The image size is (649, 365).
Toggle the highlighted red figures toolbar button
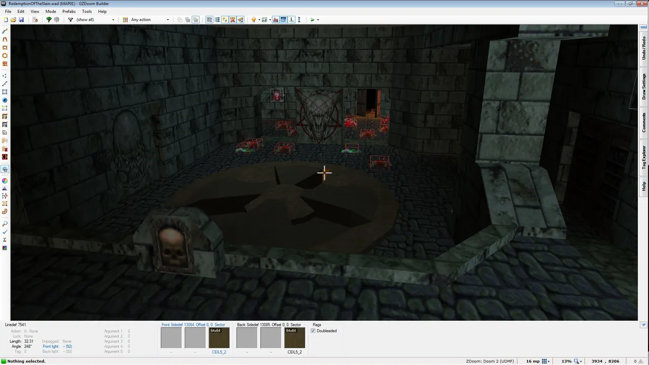275,20
